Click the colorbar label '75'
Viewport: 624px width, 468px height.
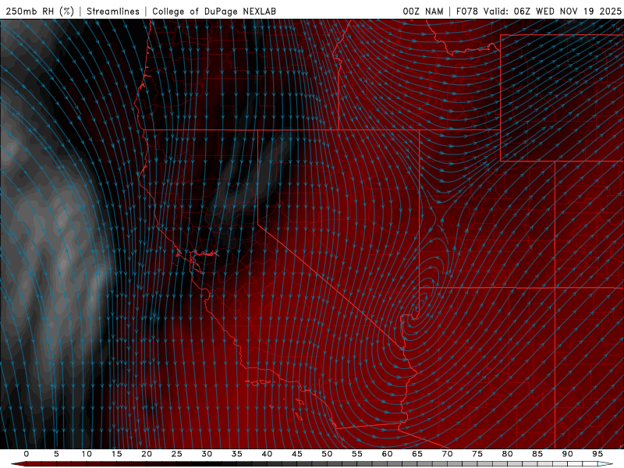(x=477, y=454)
